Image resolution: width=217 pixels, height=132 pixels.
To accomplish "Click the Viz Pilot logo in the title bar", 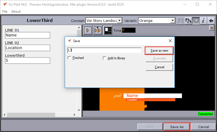I will coord(5,4).
